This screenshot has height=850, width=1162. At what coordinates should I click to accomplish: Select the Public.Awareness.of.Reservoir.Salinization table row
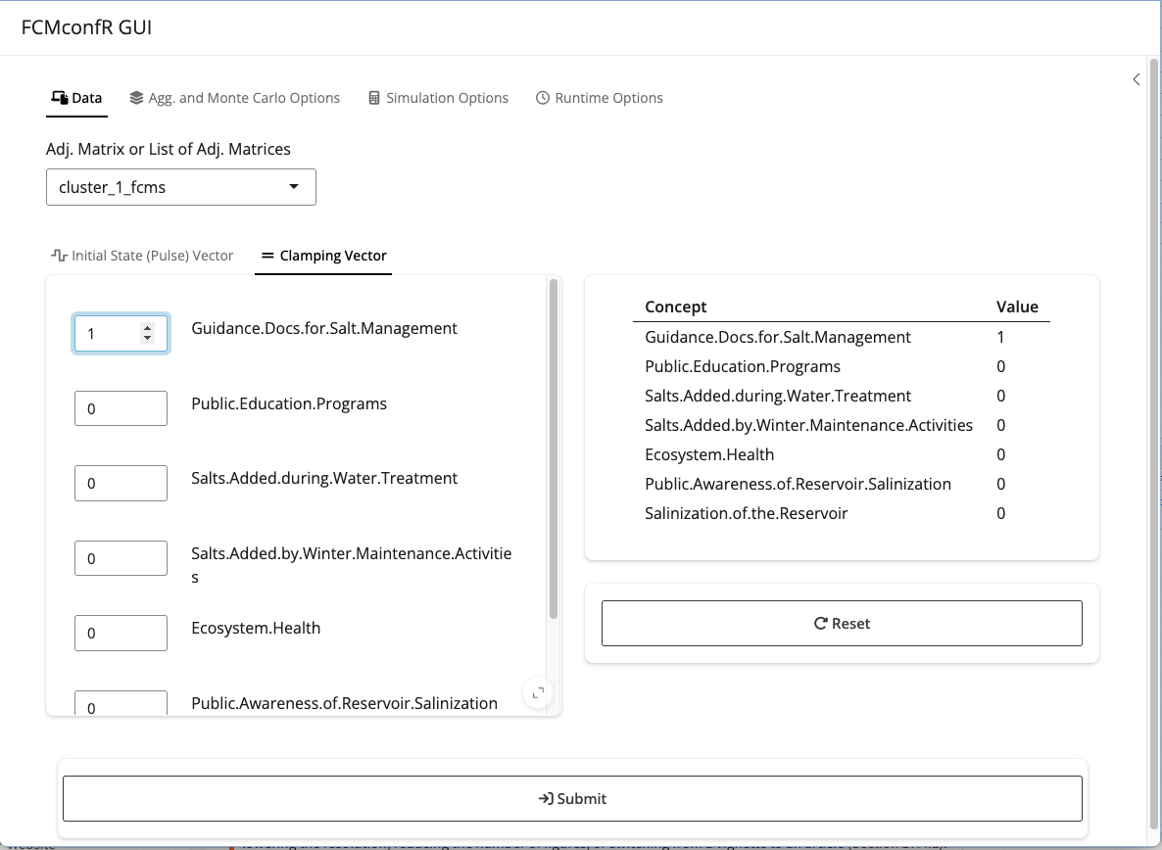click(x=841, y=484)
